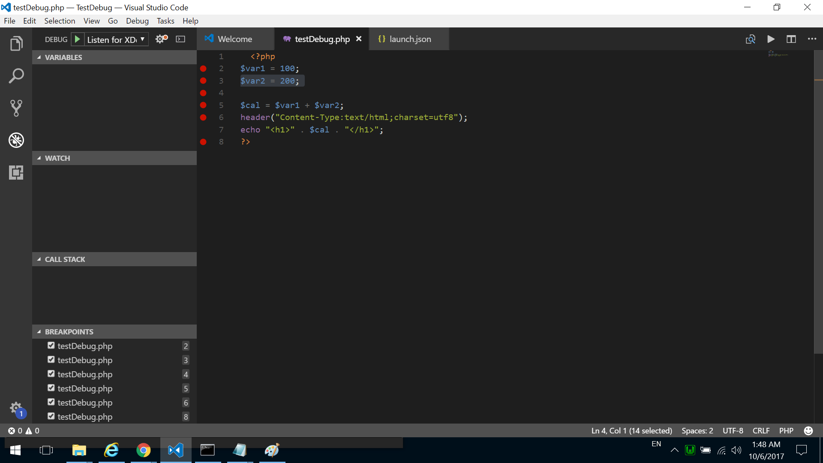823x463 pixels.
Task: Click the feedback smiley icon
Action: [x=808, y=431]
